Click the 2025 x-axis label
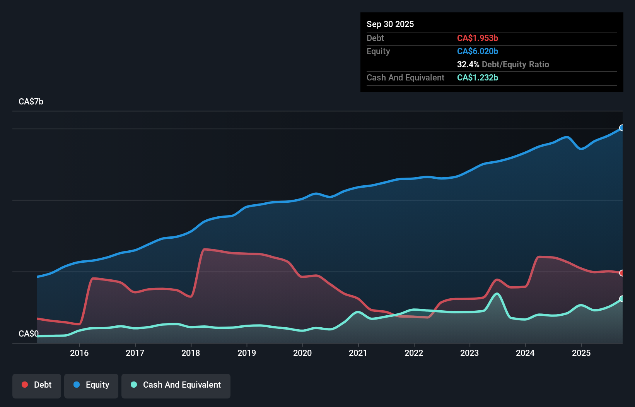 581,353
